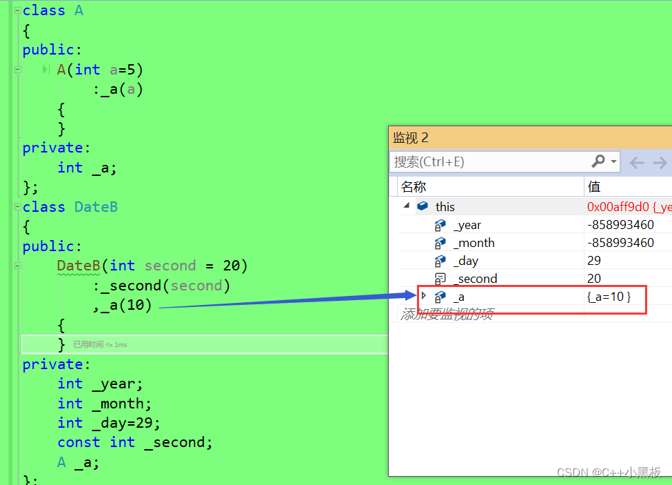Click the _year value -858993460

click(620, 225)
